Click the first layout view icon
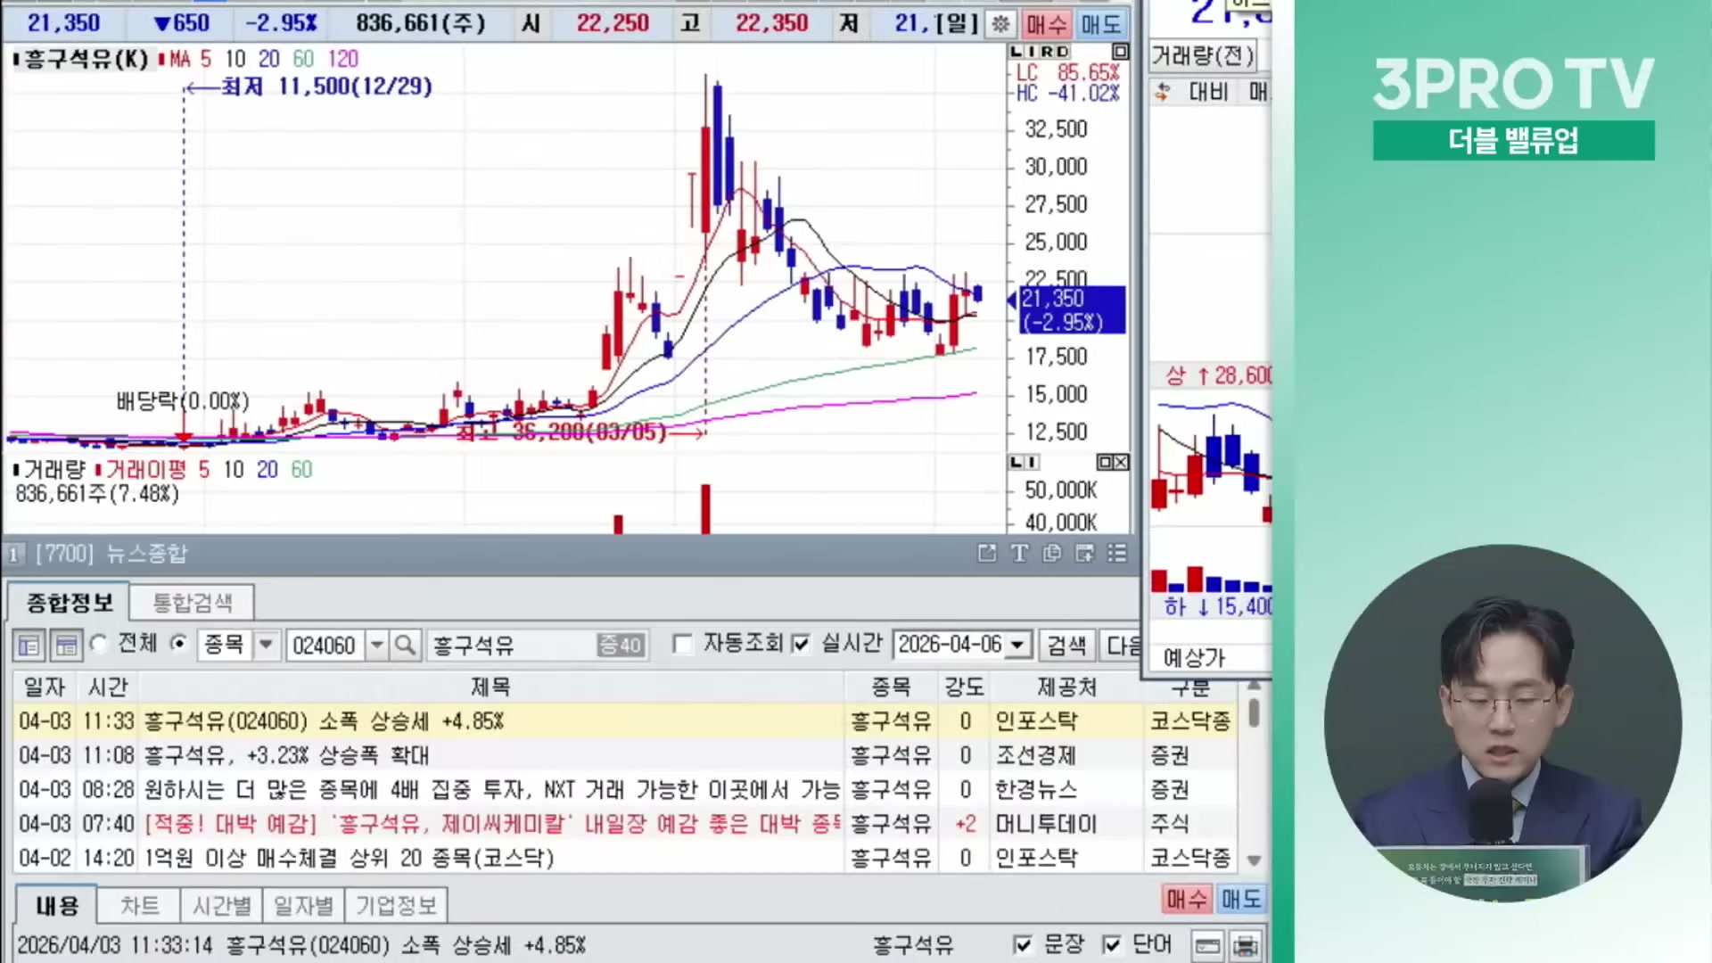1712x963 pixels. point(29,646)
